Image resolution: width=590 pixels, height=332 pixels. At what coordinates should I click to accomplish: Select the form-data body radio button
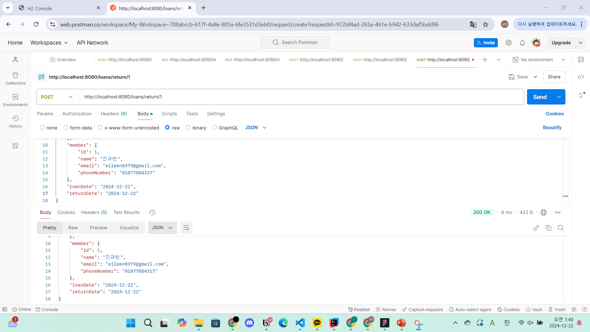66,128
